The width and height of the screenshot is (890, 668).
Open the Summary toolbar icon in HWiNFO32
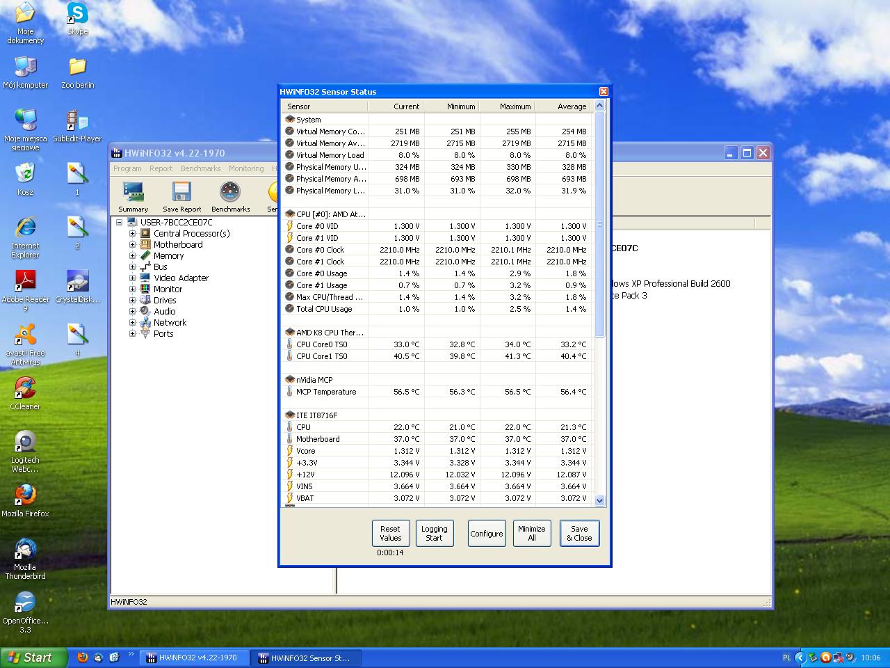pos(133,197)
